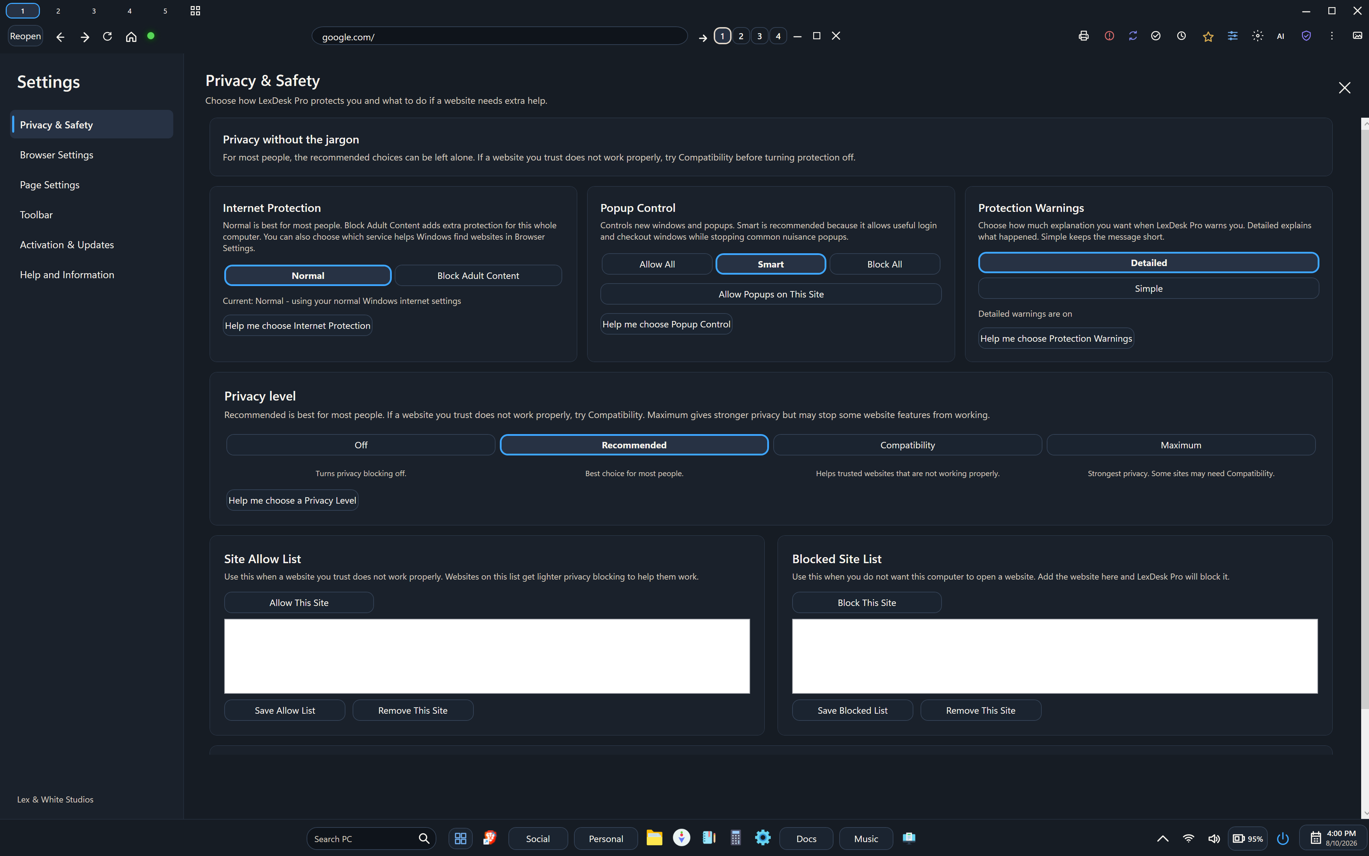Click the printer icon in the browser toolbar

tap(1083, 36)
